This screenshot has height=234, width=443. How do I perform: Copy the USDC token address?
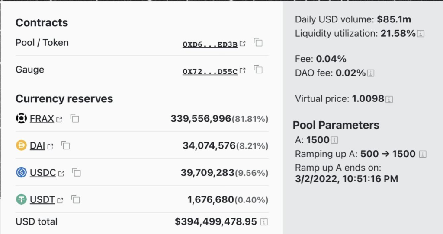(x=77, y=172)
